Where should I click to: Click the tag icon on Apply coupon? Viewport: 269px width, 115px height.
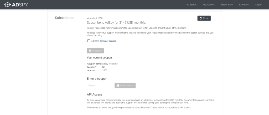tap(118, 86)
